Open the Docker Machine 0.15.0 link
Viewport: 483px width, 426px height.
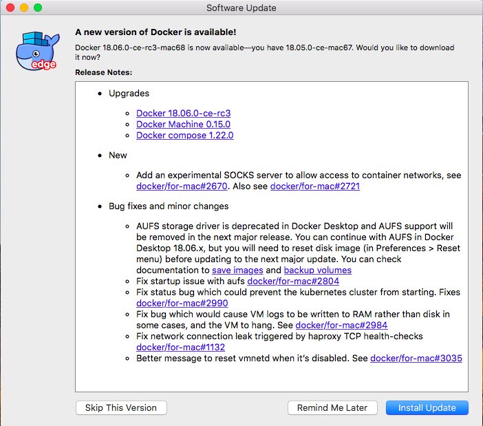tap(183, 124)
